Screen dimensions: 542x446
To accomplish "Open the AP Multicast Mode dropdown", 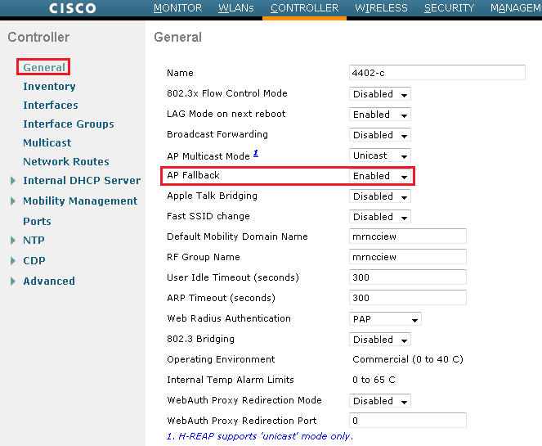I will [380, 155].
